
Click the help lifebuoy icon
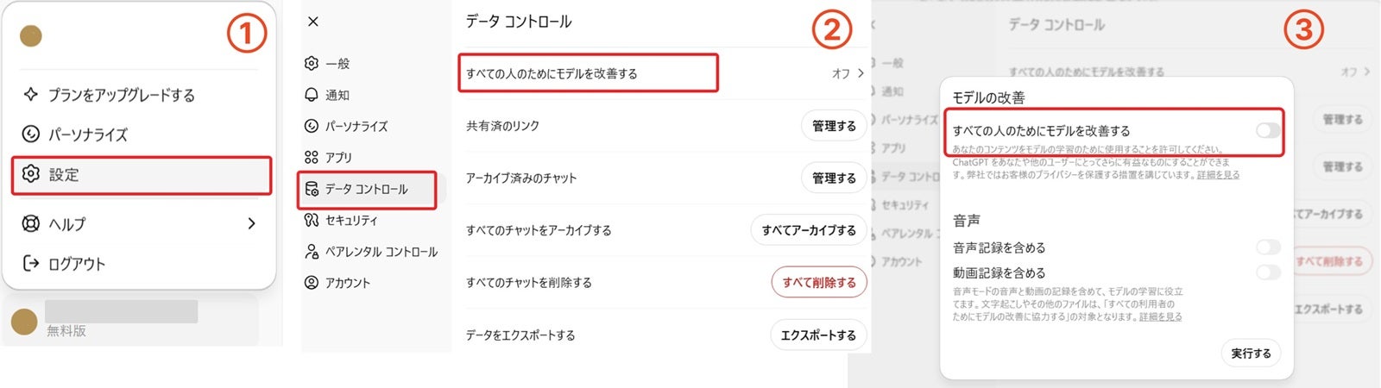[31, 224]
